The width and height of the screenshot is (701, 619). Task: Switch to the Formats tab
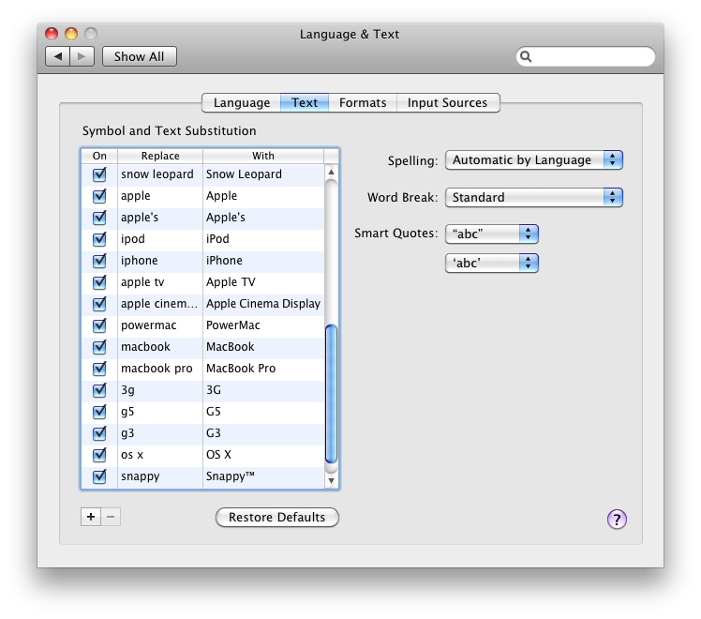click(363, 103)
